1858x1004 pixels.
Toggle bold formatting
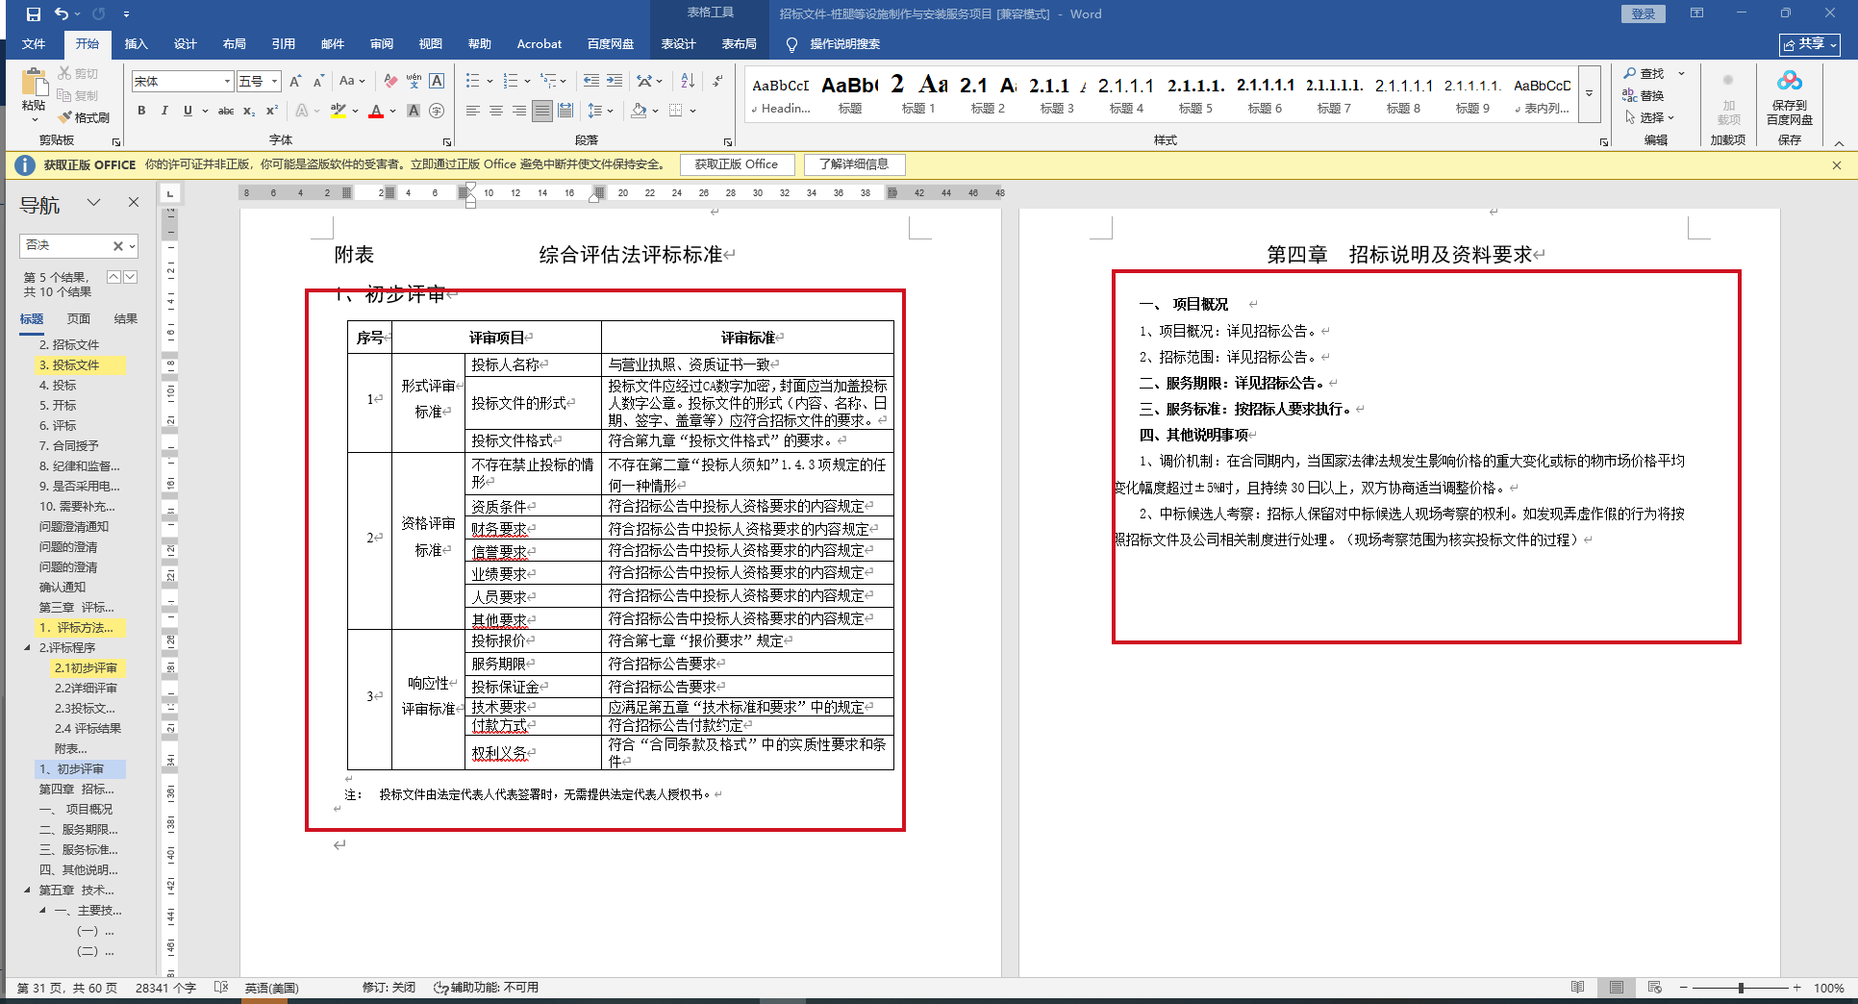[x=141, y=111]
